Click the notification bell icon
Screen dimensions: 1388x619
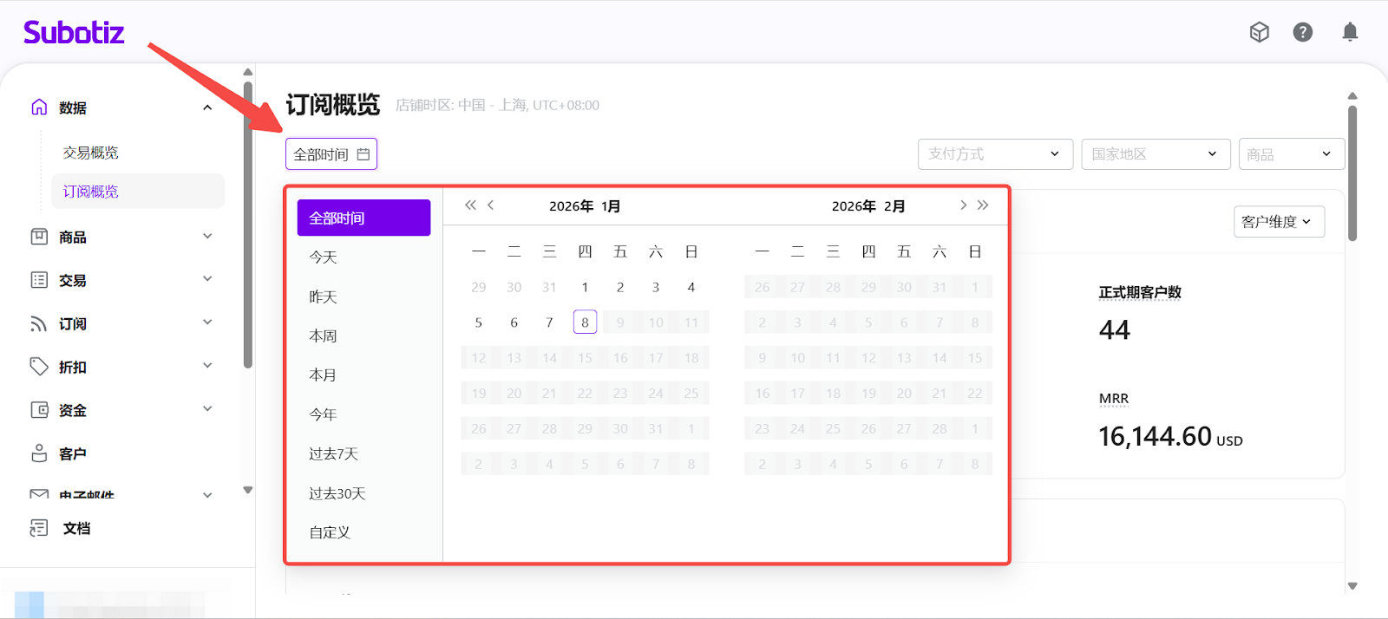pyautogui.click(x=1350, y=32)
